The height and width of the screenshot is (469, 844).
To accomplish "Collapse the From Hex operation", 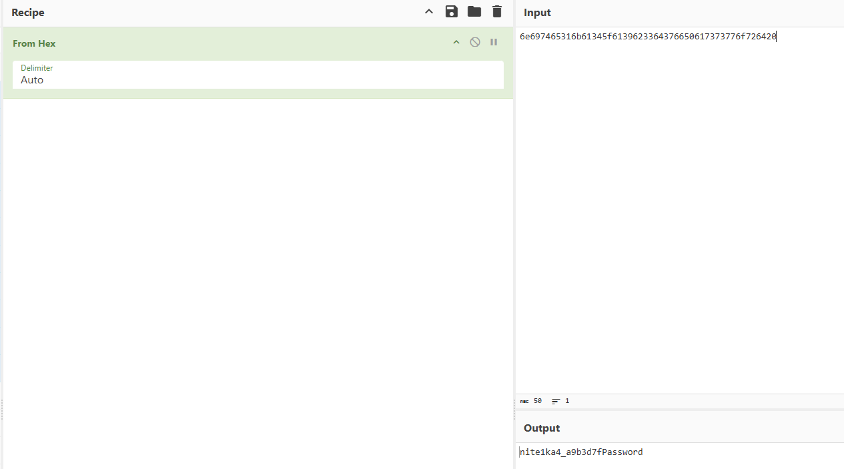I will (456, 42).
